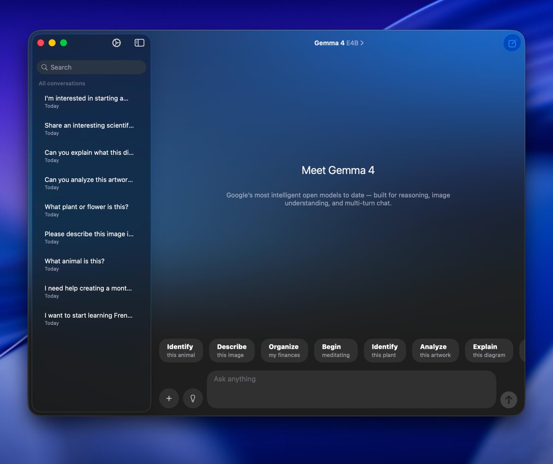Open conversation "Can you analyze this artwor..."
The width and height of the screenshot is (553, 464).
91,183
